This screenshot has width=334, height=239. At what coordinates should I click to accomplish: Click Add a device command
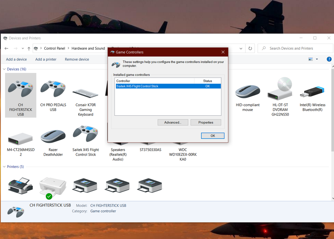point(16,59)
